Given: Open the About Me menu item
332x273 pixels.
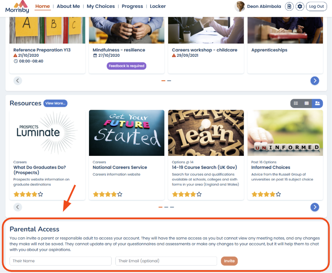Looking at the screenshot, I should pos(68,6).
